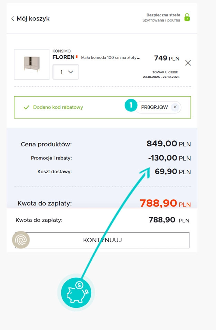Click the teal piggy bank savings icon
The width and height of the screenshot is (216, 330).
[76, 293]
